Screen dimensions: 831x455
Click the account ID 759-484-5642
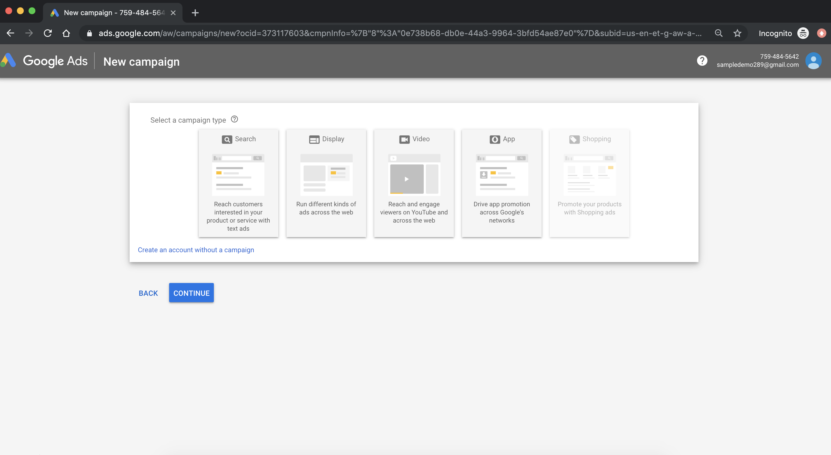pos(779,56)
